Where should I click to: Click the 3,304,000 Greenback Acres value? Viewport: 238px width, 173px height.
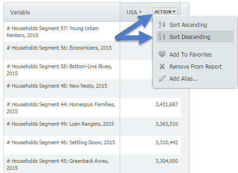click(x=167, y=161)
